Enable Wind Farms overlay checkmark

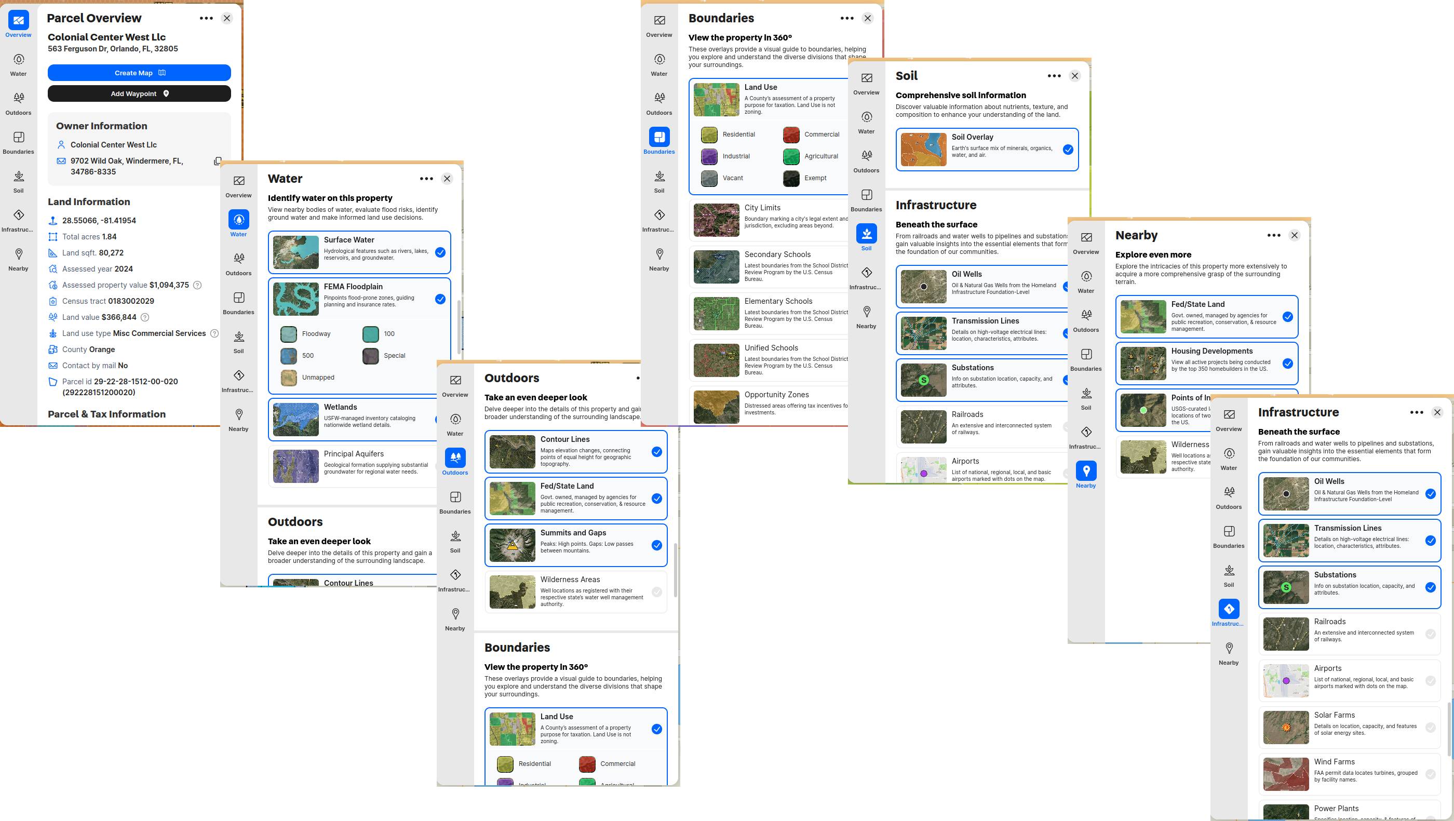coord(1430,774)
